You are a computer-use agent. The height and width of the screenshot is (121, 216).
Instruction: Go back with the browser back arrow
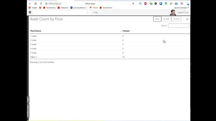tap(30, 4)
